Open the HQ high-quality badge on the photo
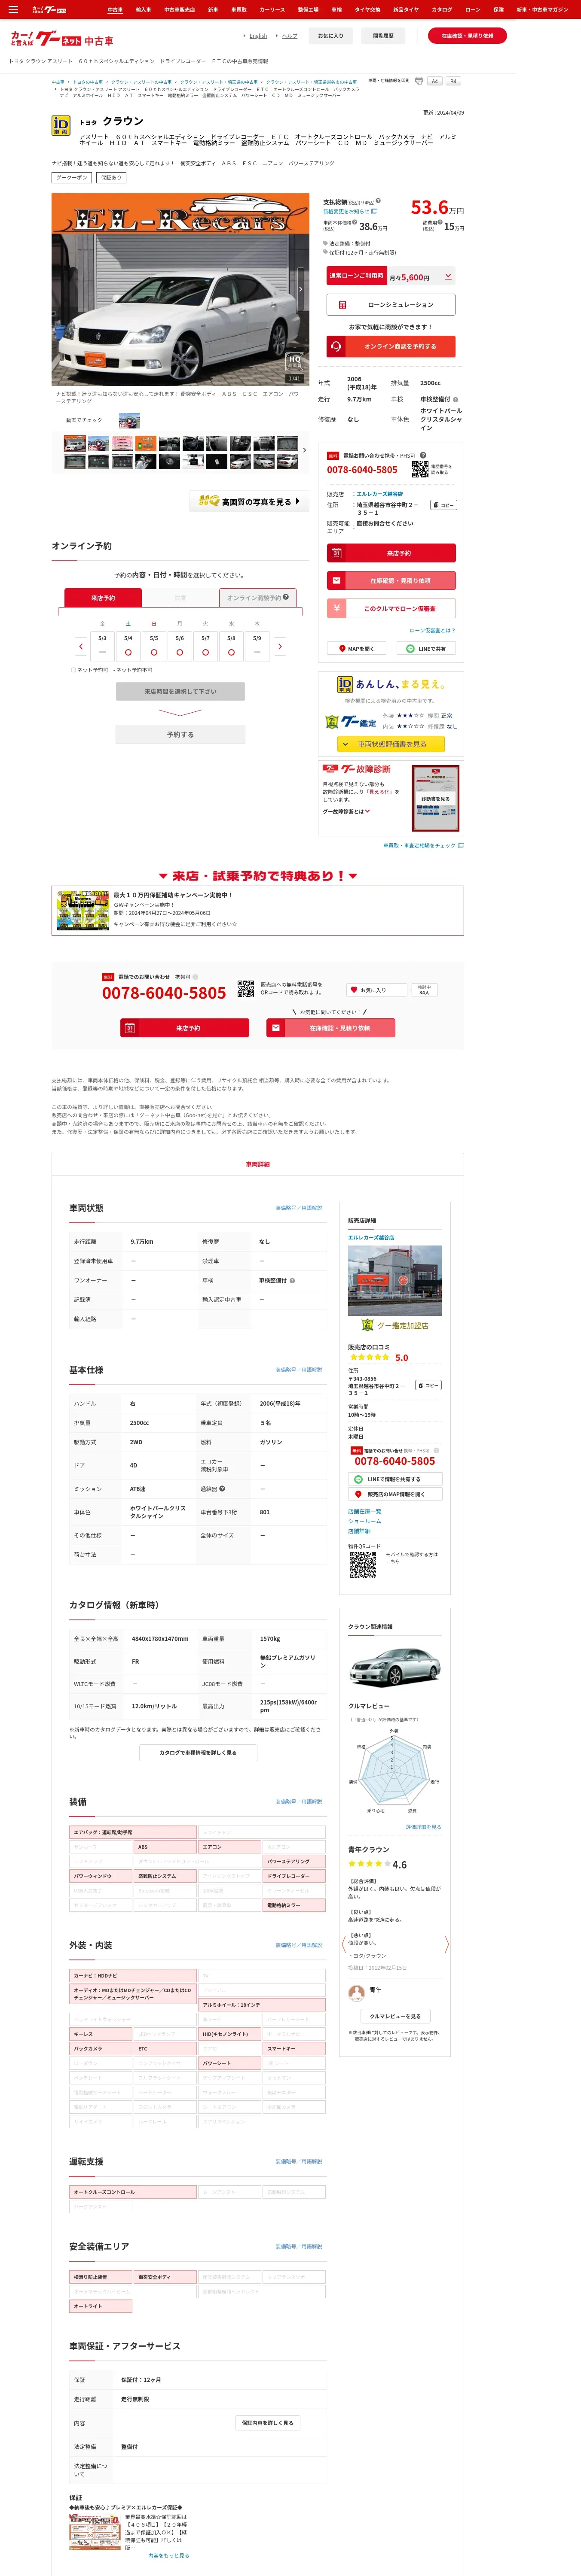The width and height of the screenshot is (581, 2576). point(294,361)
